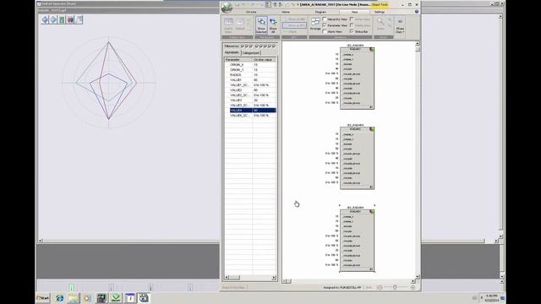Select the middle RADAR function block
This screenshot has width=541, height=304.
pyautogui.click(x=357, y=158)
